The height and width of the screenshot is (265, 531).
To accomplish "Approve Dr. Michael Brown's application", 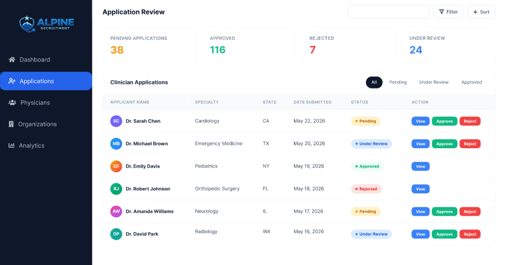I will coord(444,144).
